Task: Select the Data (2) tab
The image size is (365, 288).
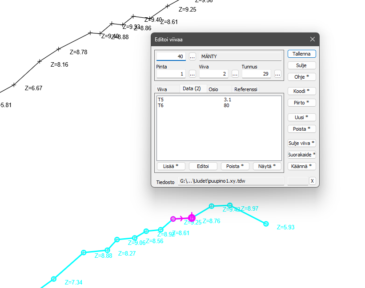Action: (x=192, y=88)
